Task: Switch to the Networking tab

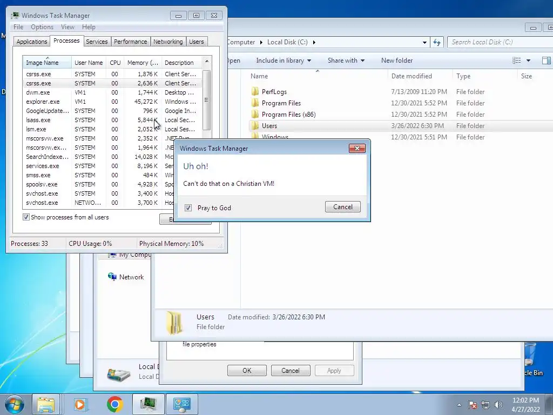Action: 168,42
